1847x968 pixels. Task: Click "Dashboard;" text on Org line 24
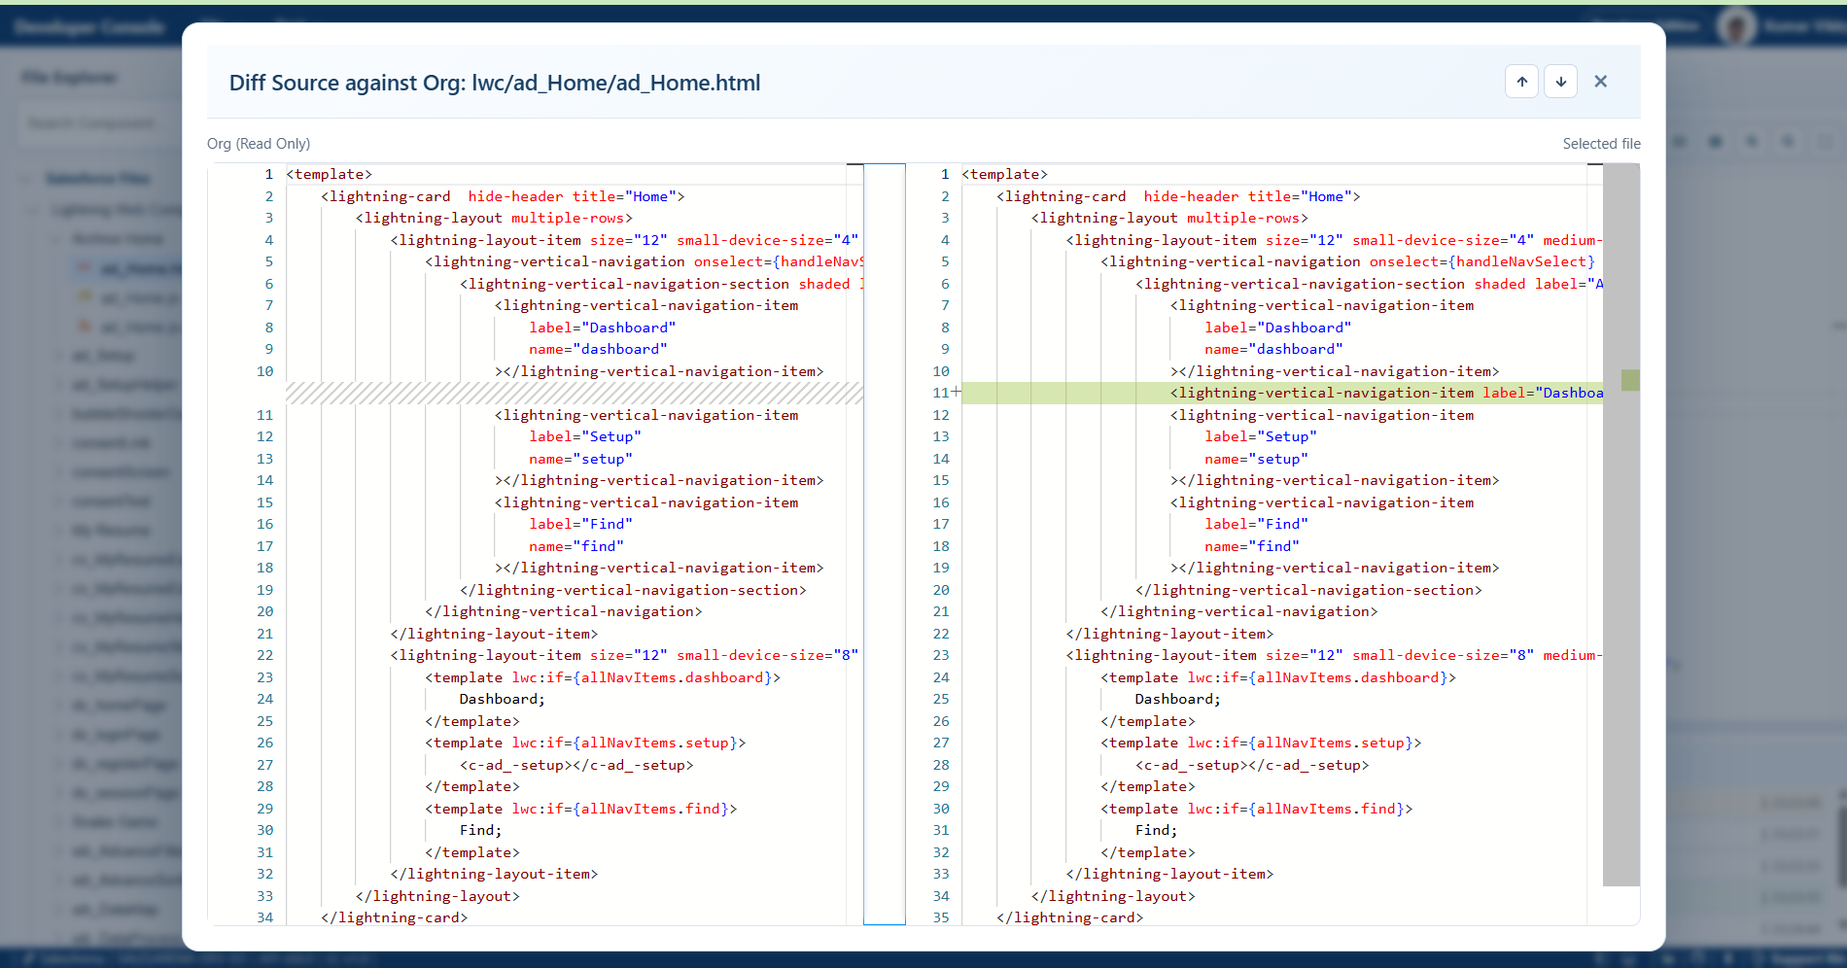(x=503, y=699)
